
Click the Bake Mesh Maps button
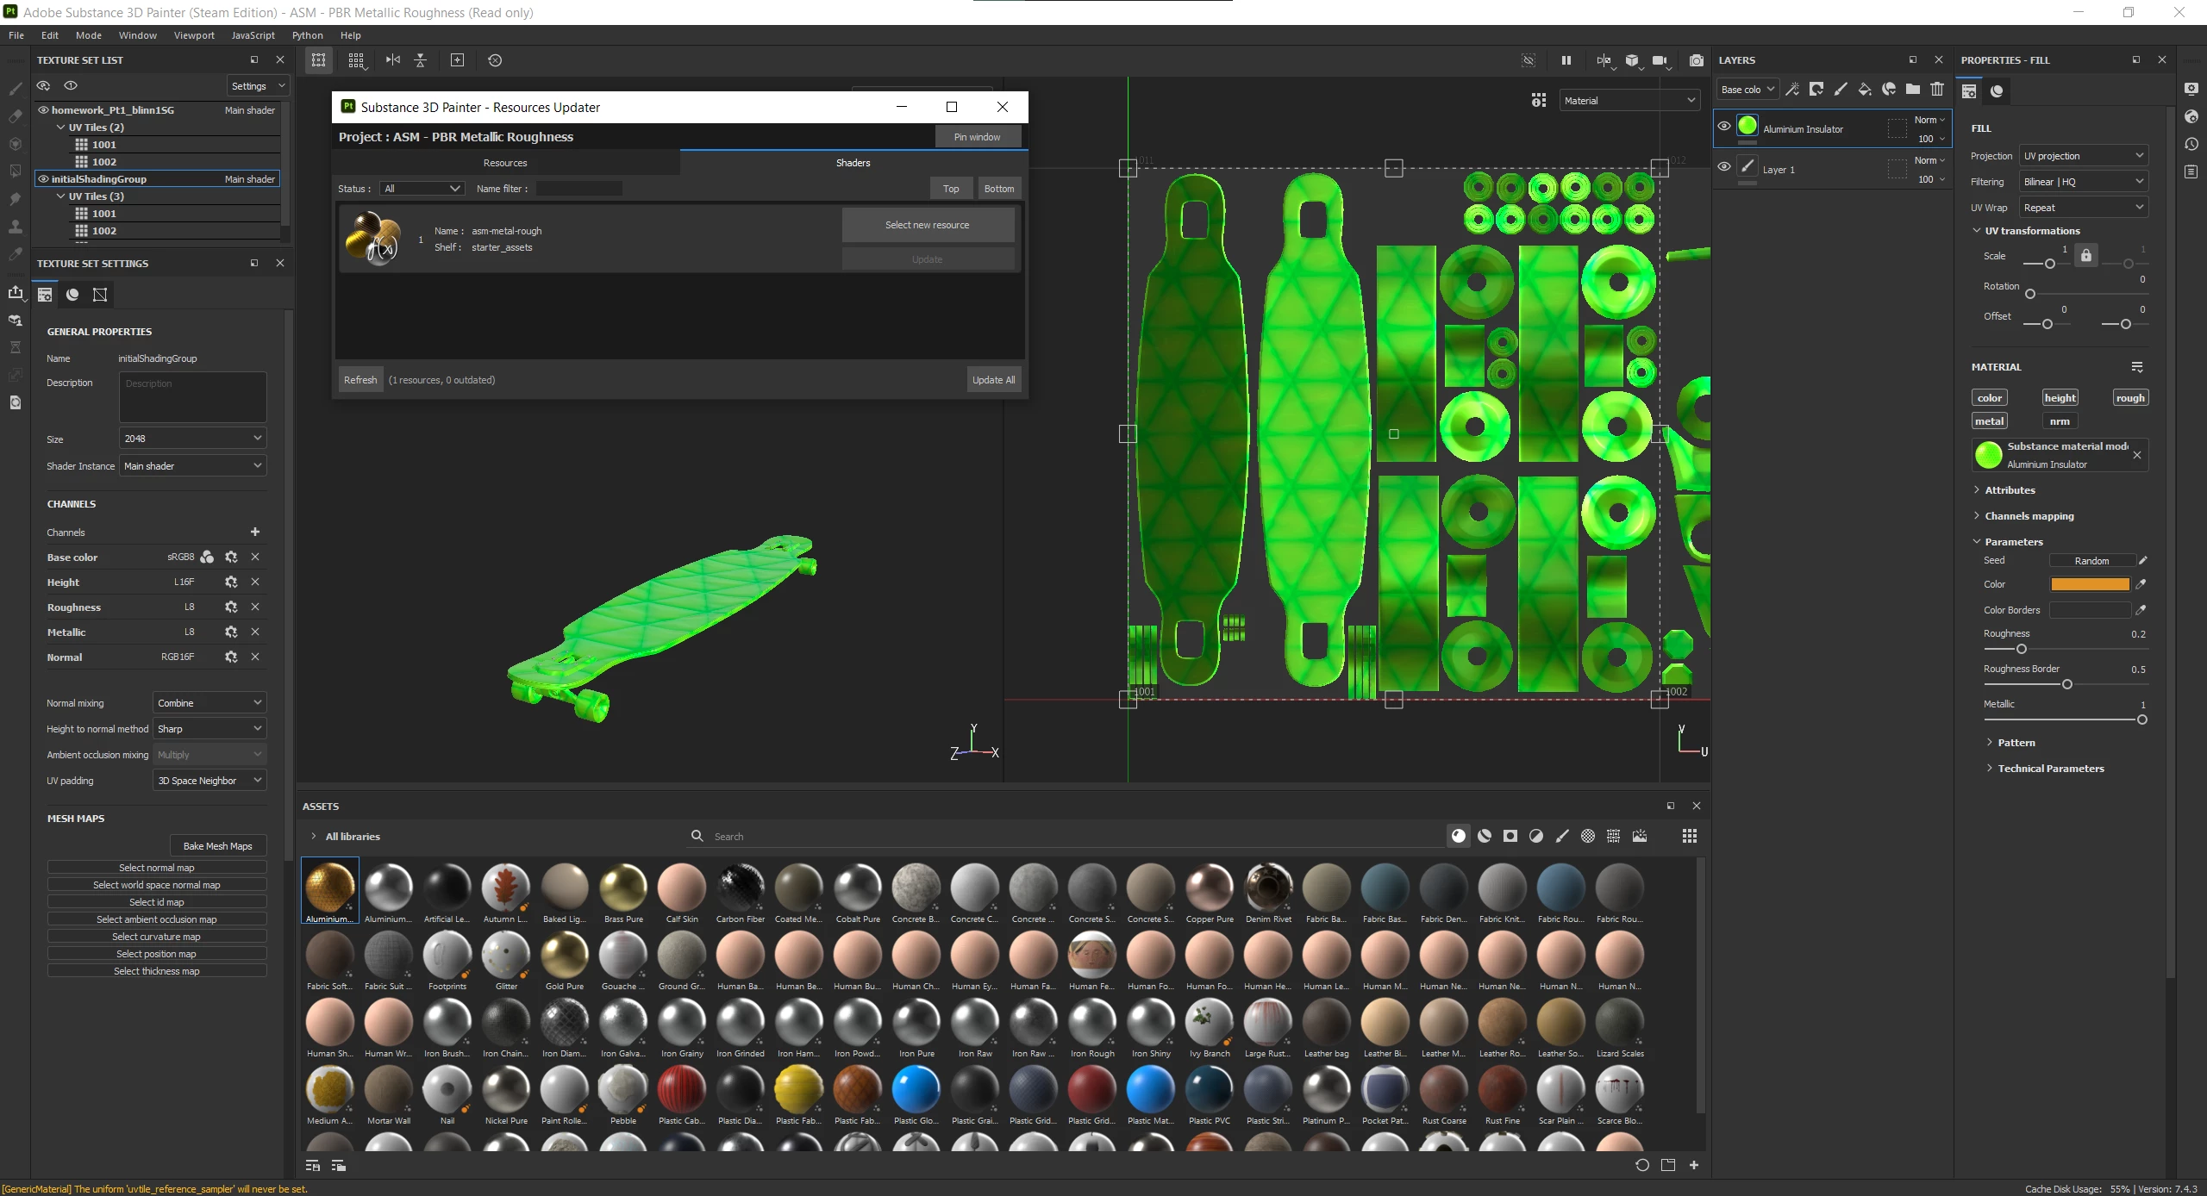point(217,846)
